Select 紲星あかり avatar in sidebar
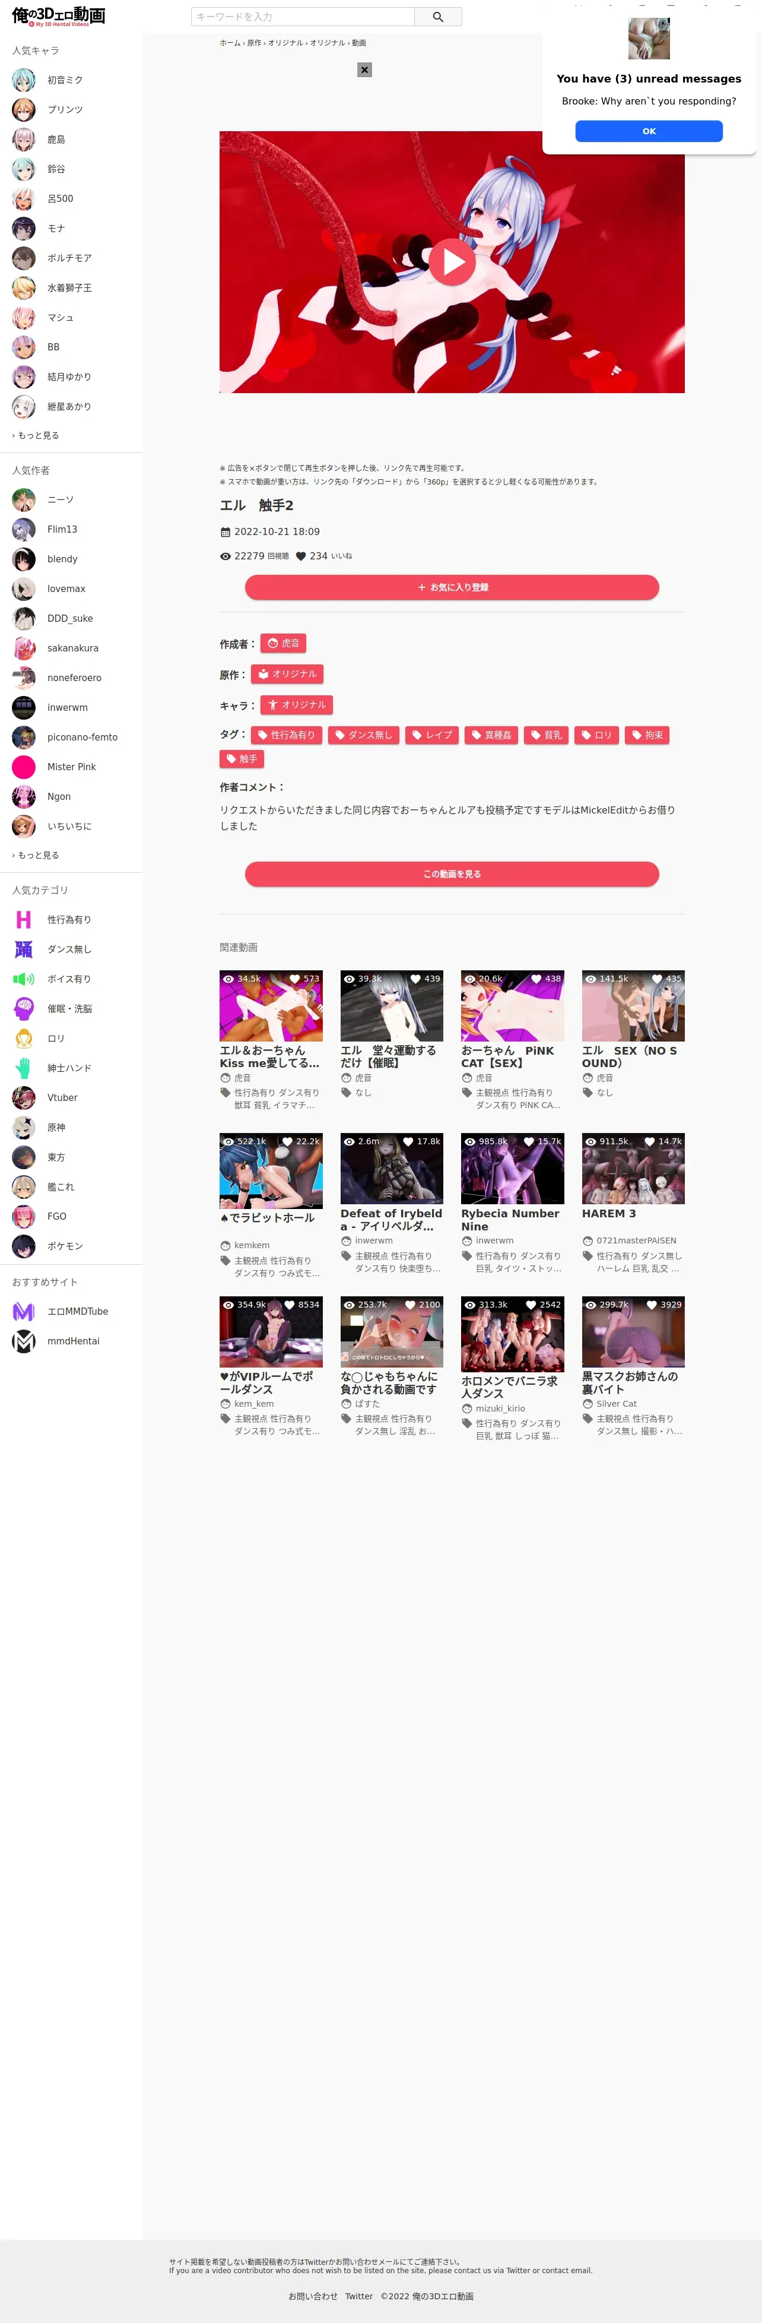Image resolution: width=762 pixels, height=2323 pixels. click(x=24, y=407)
